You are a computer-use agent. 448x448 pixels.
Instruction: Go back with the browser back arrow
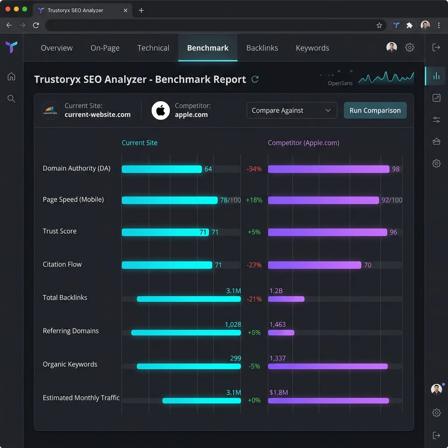9,25
